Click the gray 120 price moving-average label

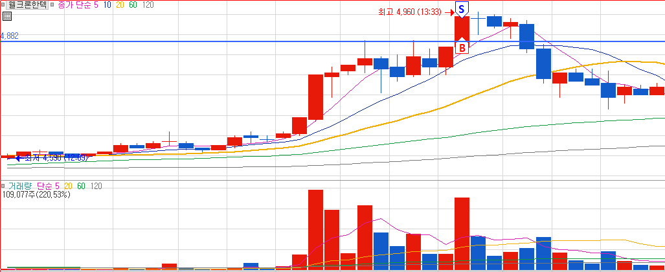coord(148,5)
